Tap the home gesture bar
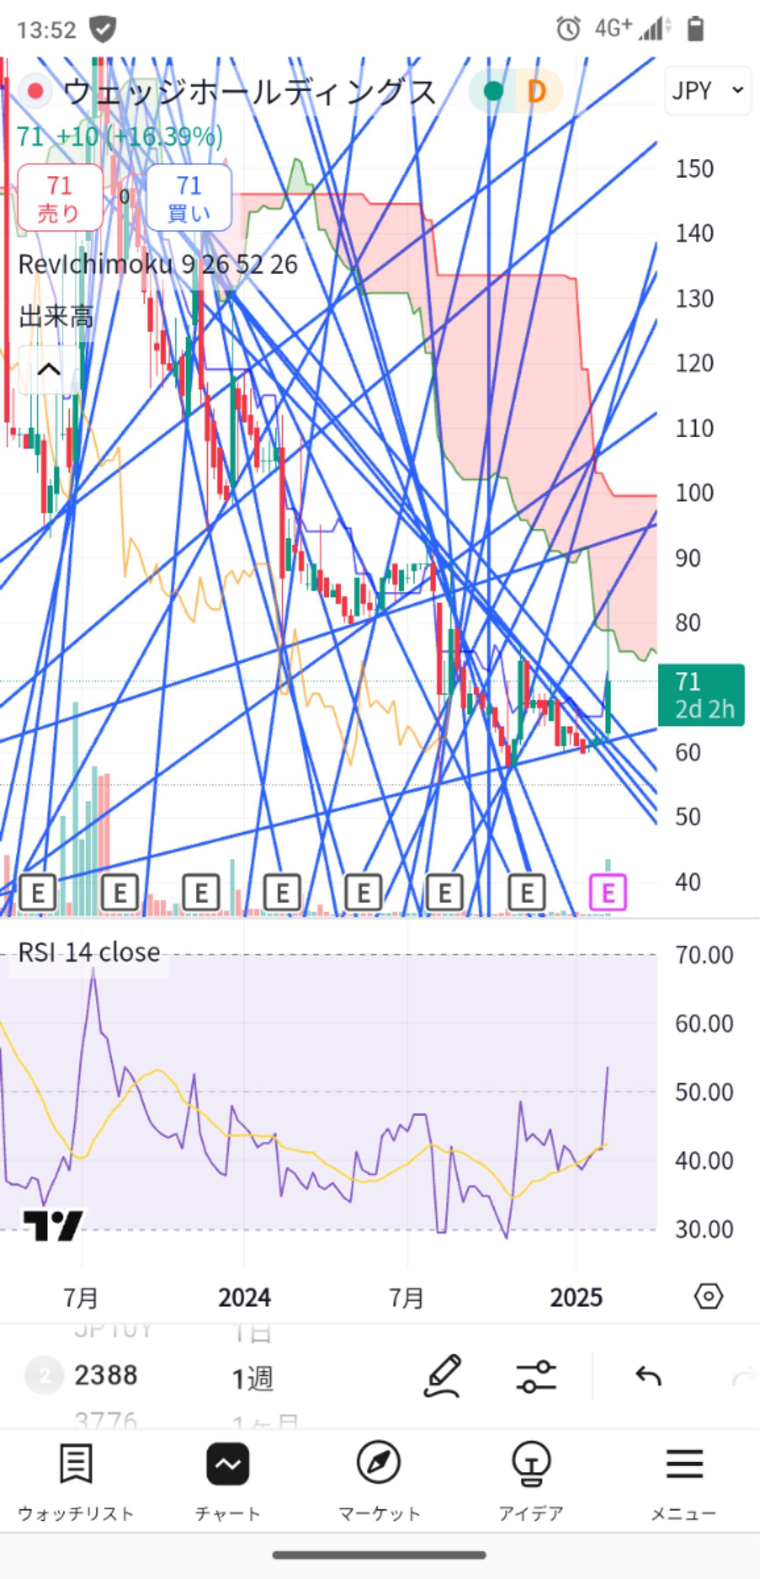The height and width of the screenshot is (1579, 760). [379, 1554]
